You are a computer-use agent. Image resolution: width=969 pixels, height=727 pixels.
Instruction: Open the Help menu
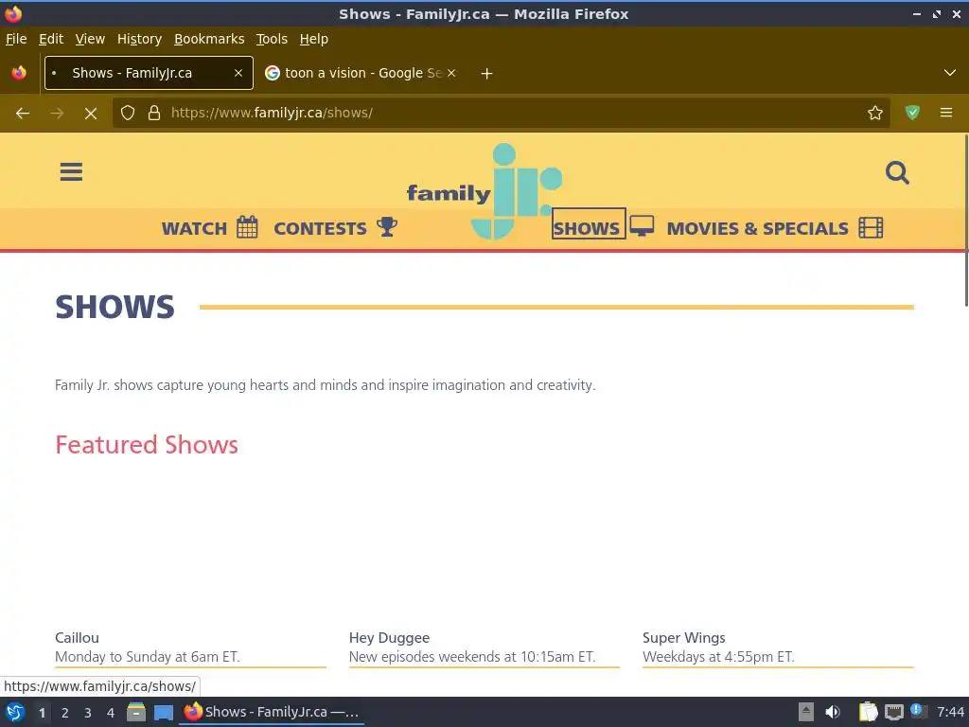point(314,39)
